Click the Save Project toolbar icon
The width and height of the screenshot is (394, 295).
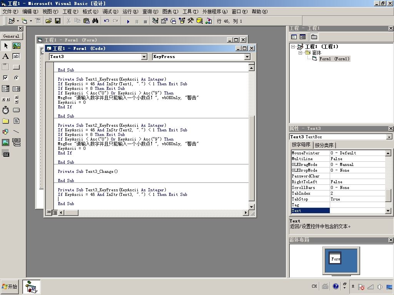[58, 21]
